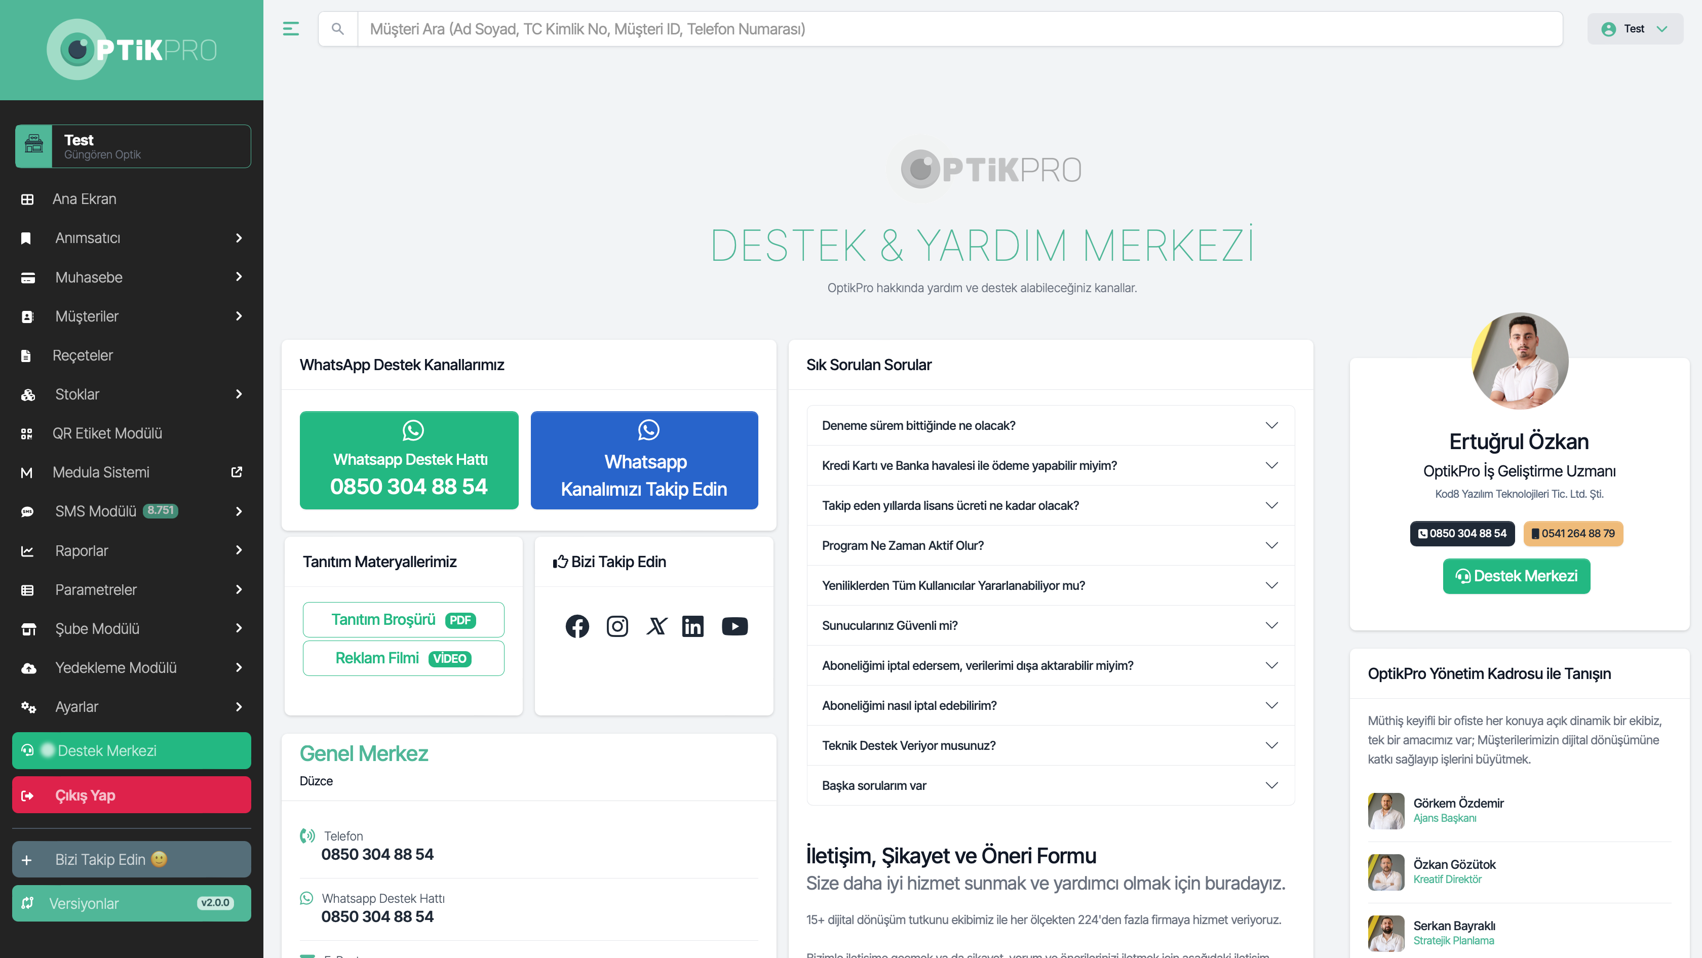This screenshot has width=1702, height=958.
Task: Click the Müşteriler contact icon
Action: (x=27, y=317)
